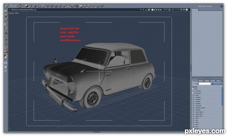
Task: Click the camera dolly tool above the highlighted tool
Action: [x=6, y=48]
